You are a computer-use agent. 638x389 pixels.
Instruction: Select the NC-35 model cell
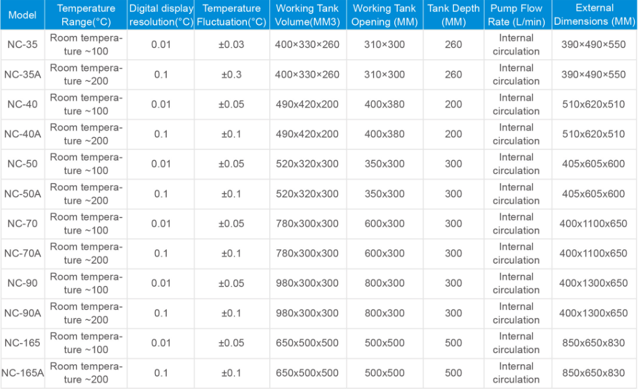(x=22, y=45)
